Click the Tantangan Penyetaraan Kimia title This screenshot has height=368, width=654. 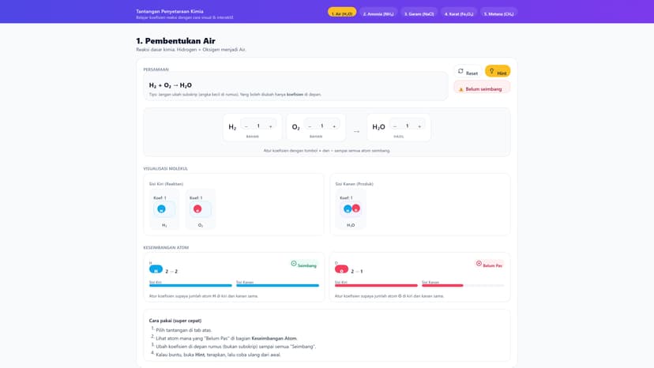coord(170,11)
